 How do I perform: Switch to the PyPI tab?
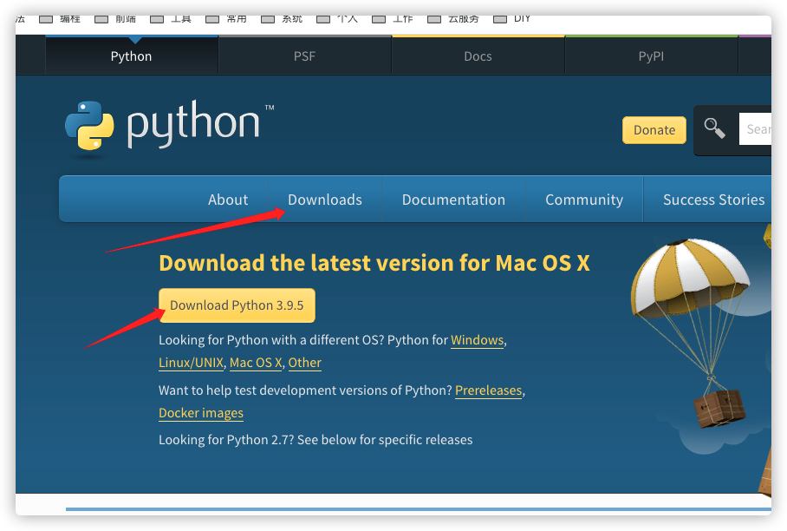pyautogui.click(x=651, y=56)
